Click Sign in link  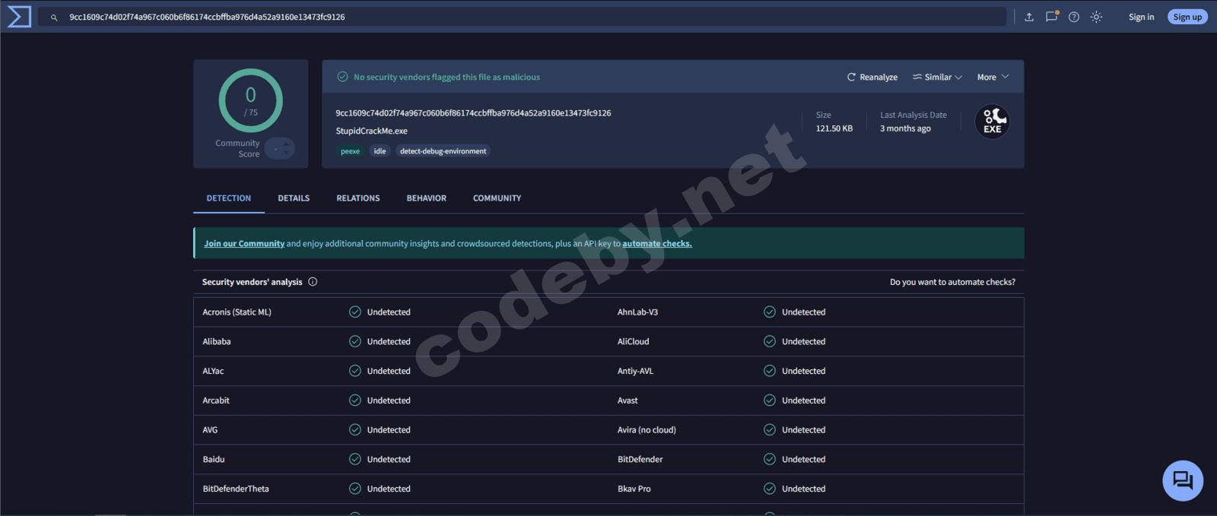1141,17
